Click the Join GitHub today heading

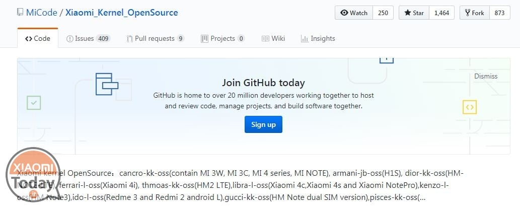click(x=263, y=83)
